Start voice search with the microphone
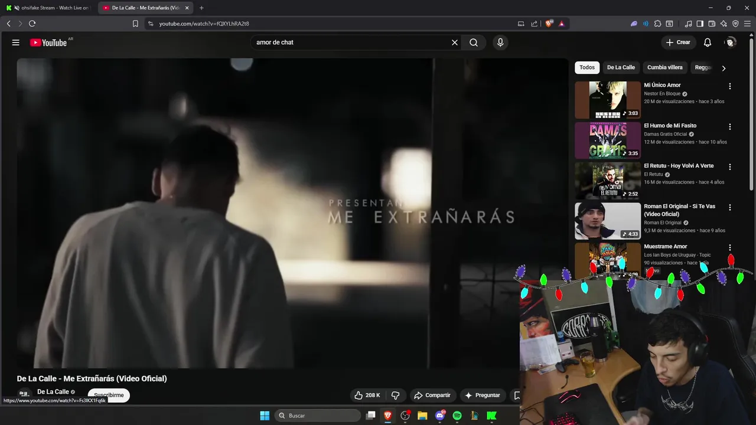This screenshot has height=425, width=756. [x=500, y=42]
